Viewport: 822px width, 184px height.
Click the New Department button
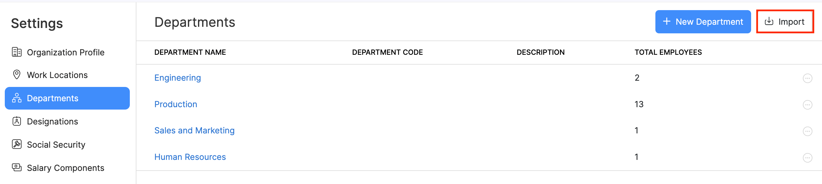point(703,22)
